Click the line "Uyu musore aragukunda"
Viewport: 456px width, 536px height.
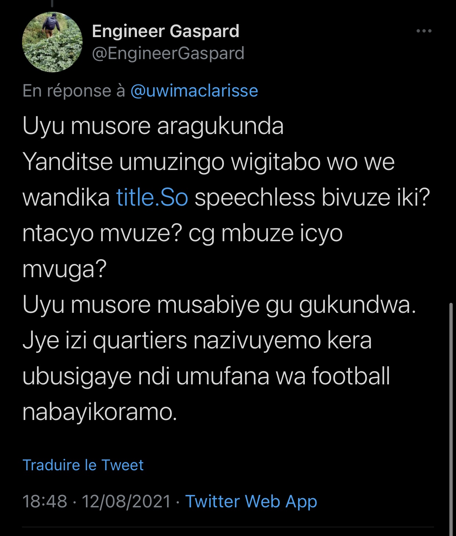coord(153,126)
